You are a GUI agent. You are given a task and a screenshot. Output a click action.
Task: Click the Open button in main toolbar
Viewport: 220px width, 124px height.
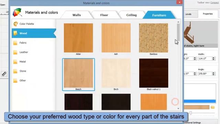pos(2,4)
